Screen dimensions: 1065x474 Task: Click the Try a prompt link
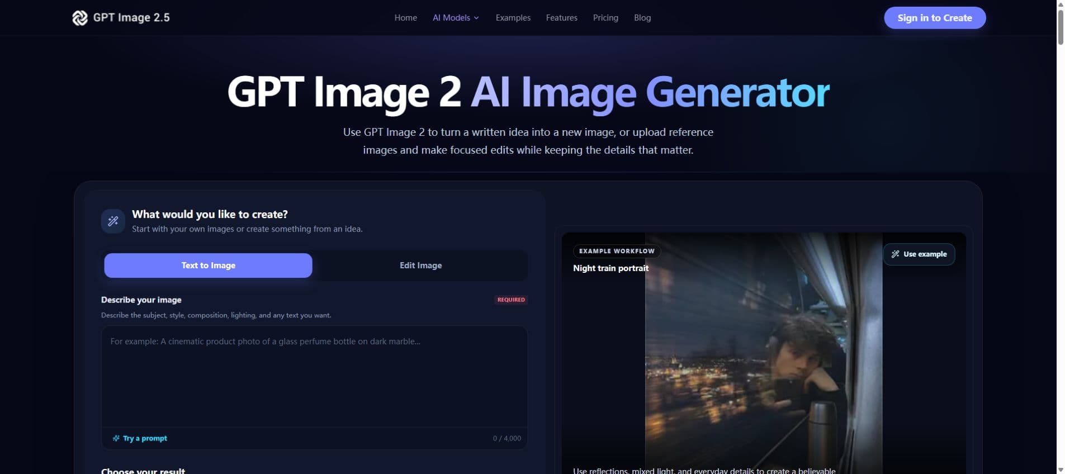click(x=140, y=438)
